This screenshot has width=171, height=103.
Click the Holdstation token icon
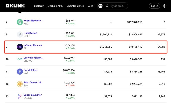[x=20, y=34]
